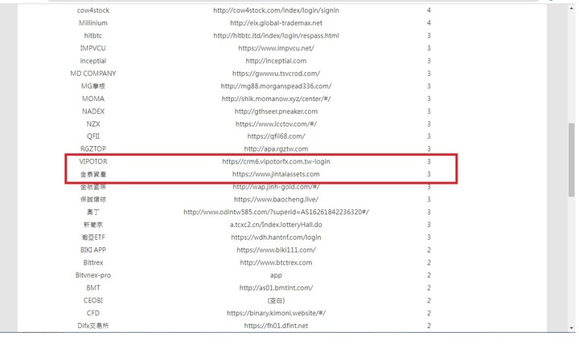This screenshot has width=579, height=361.
Task: Click the binary.kimoni.website URL
Action: (276, 313)
